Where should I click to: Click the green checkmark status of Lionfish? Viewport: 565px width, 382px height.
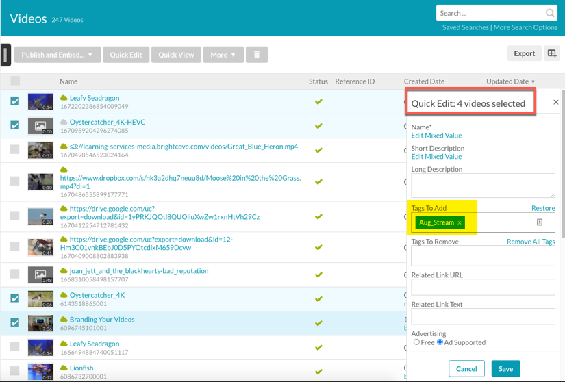(318, 371)
